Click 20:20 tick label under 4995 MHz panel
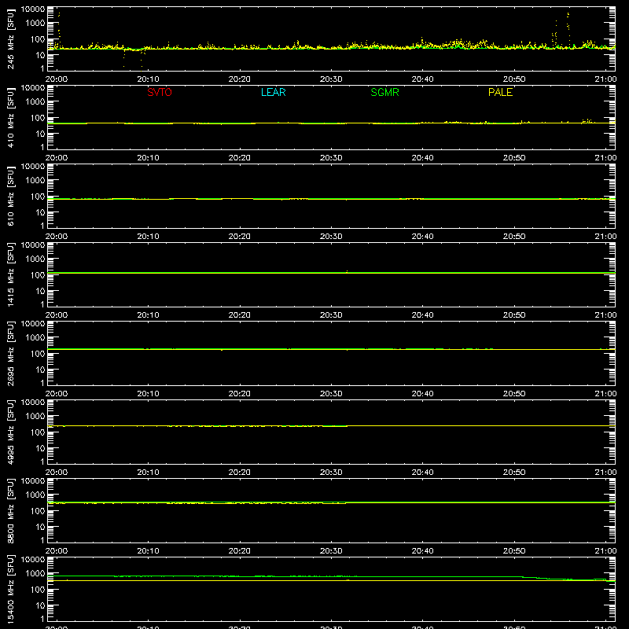629x629 pixels. (240, 473)
